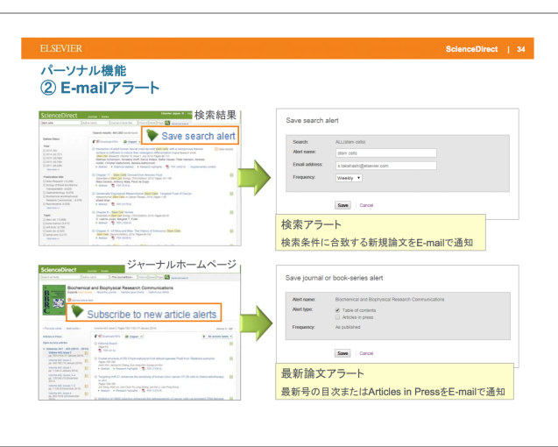Viewport: 558px width, 447px height.
Task: Click the green search button on the journal homepage screenshot
Action: pyautogui.click(x=167, y=277)
